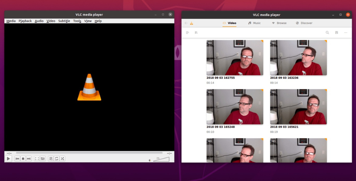Open video thumbnail 2018 09 03 165621
356x181 pixels.
point(298,107)
